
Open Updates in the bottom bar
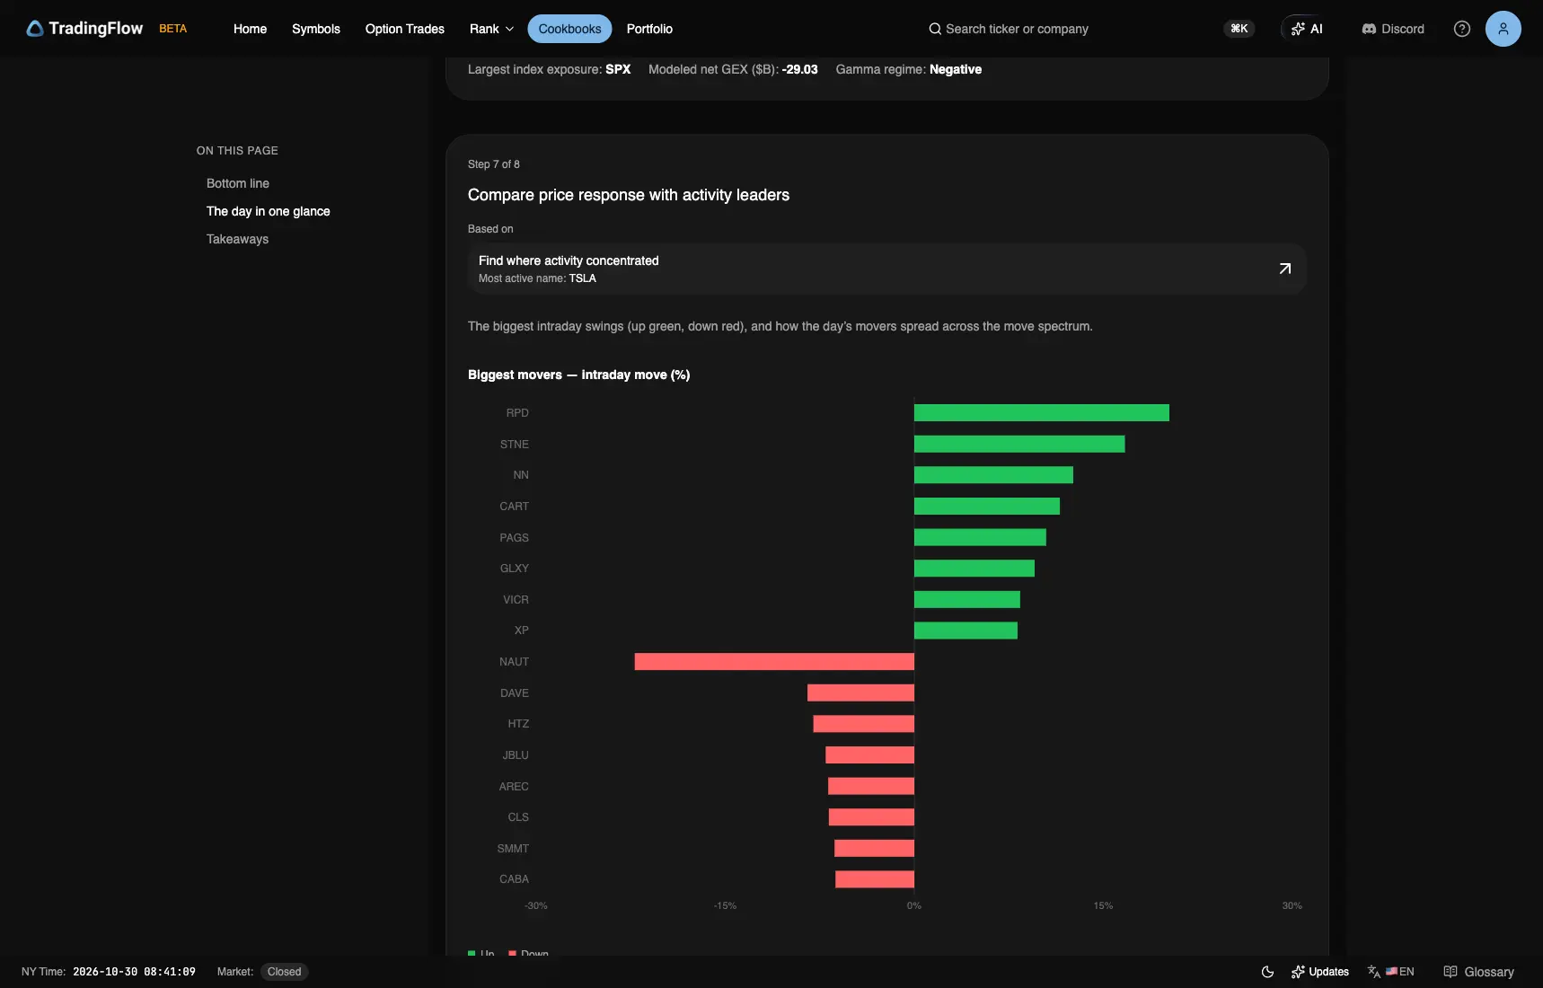[1319, 972]
